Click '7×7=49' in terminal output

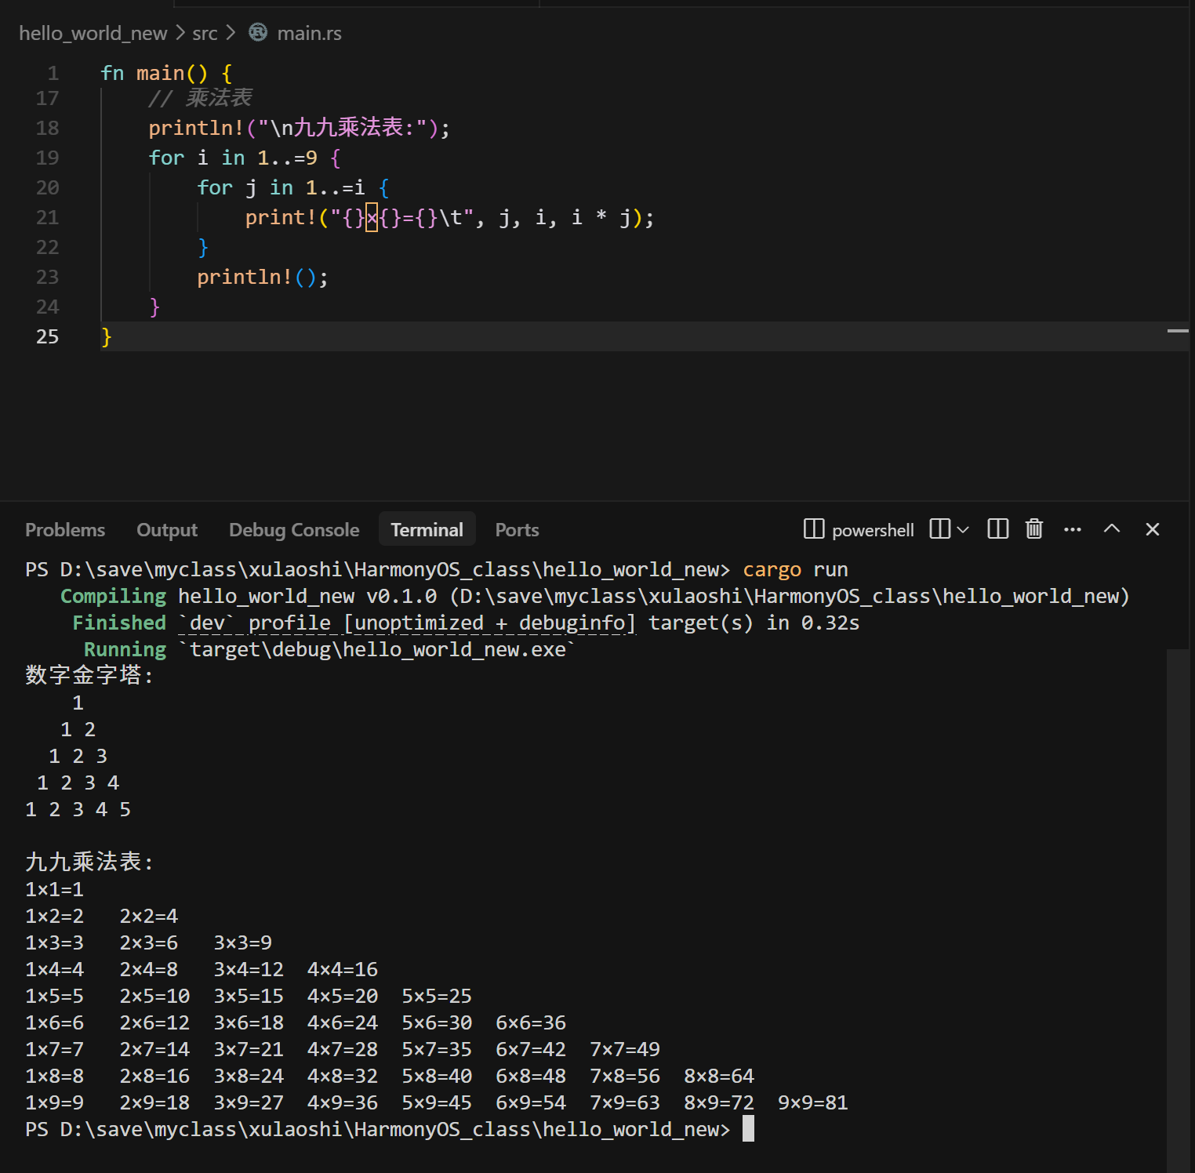coord(624,1049)
